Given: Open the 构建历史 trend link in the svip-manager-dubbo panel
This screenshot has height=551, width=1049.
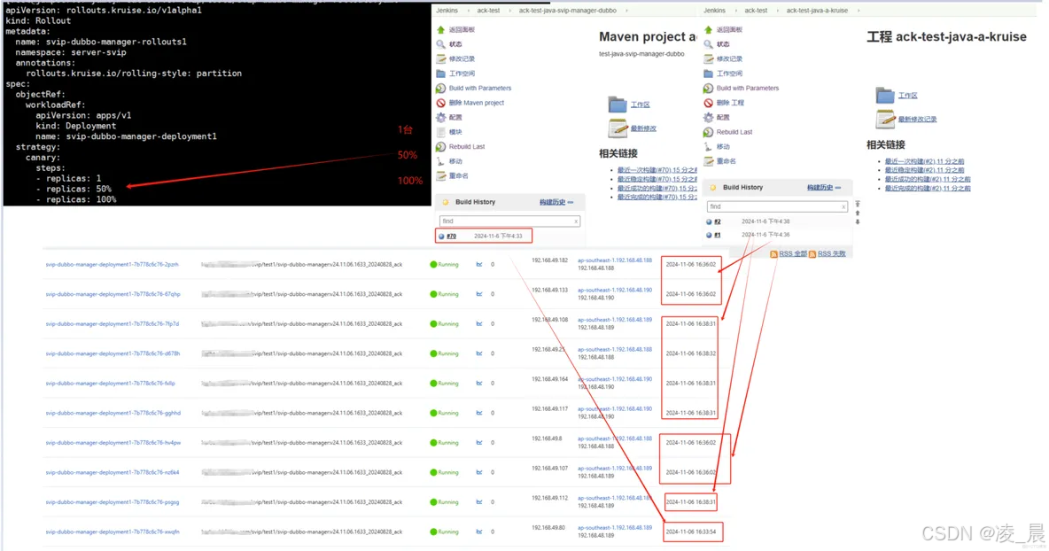Looking at the screenshot, I should [553, 203].
